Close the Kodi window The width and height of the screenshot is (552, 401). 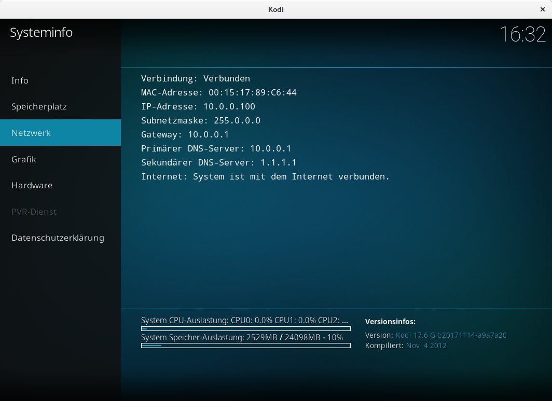543,9
